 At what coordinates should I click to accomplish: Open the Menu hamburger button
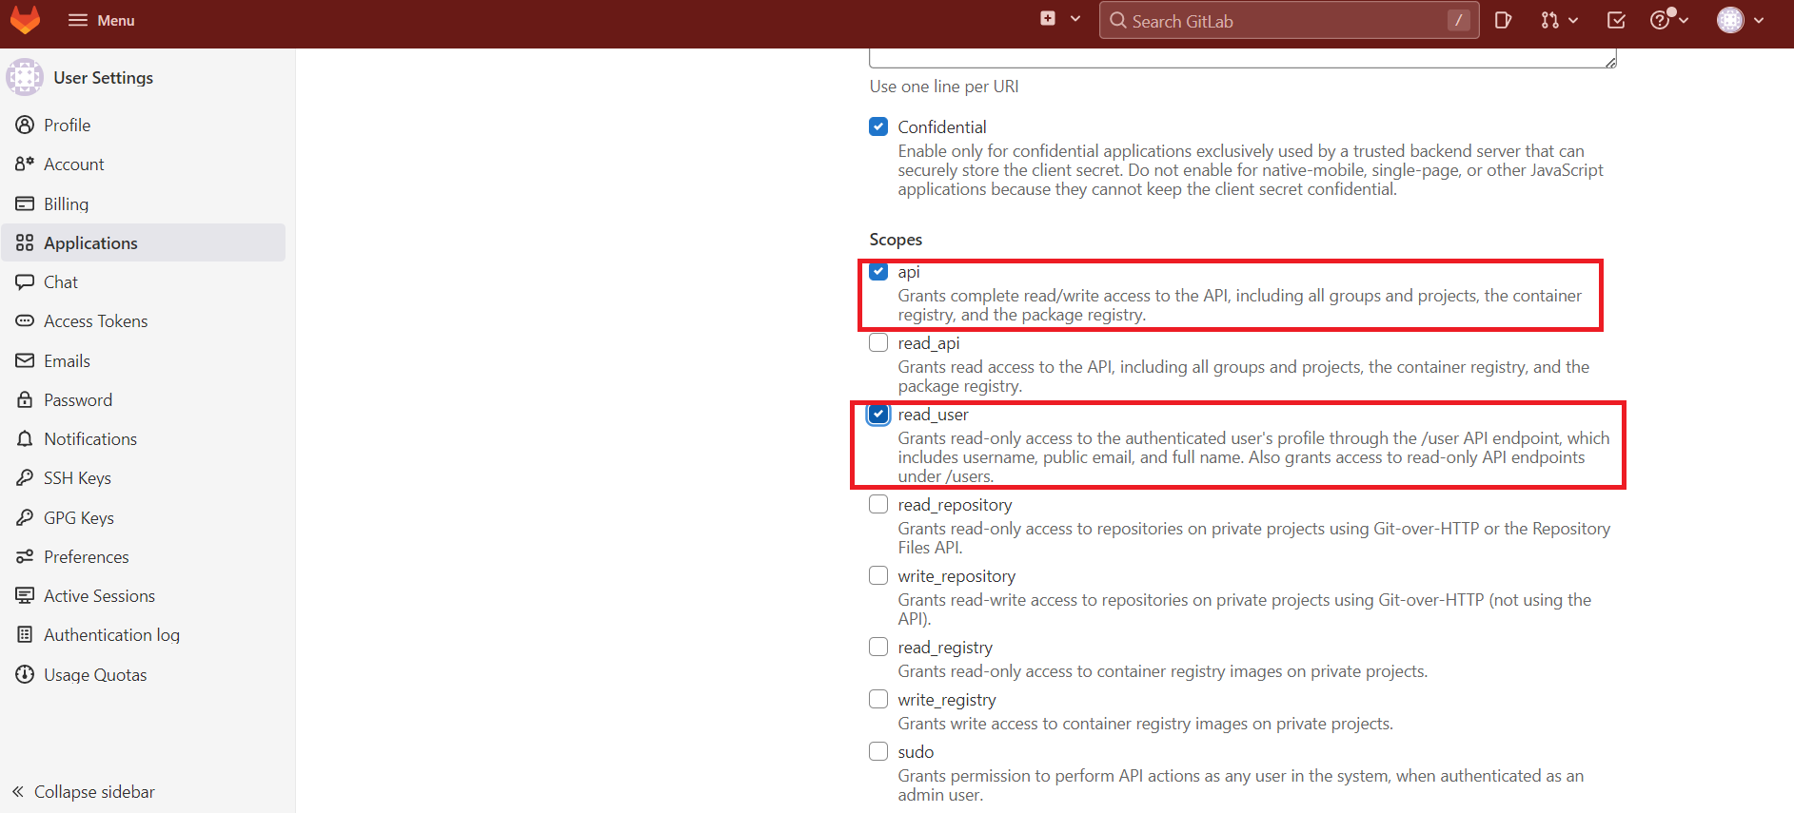point(101,20)
